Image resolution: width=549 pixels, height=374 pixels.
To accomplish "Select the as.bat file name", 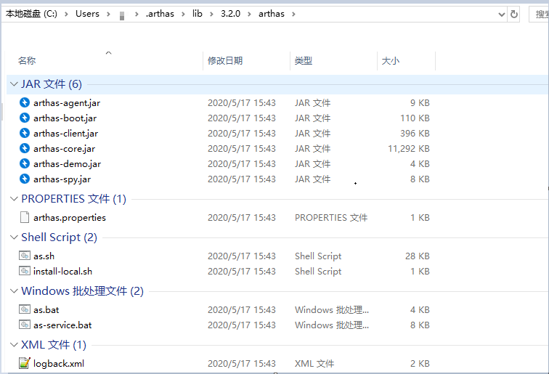I will tap(46, 310).
